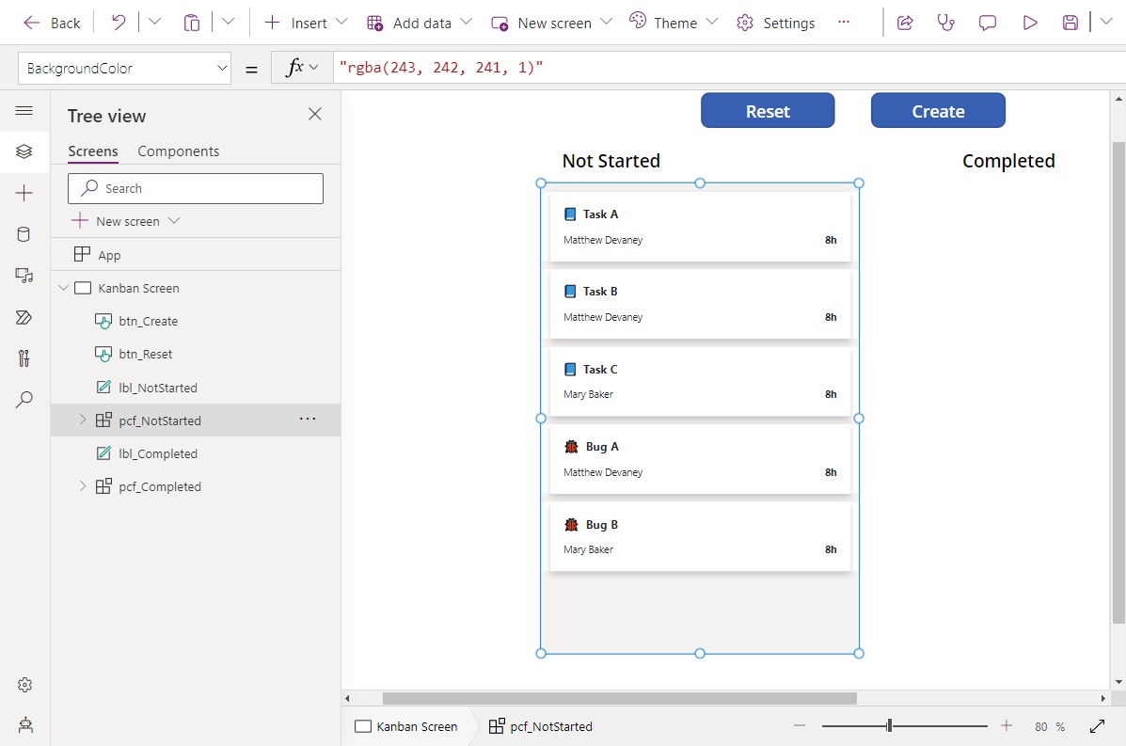Image resolution: width=1126 pixels, height=746 pixels.
Task: Open the Theme menu in the toolbar
Action: click(672, 22)
